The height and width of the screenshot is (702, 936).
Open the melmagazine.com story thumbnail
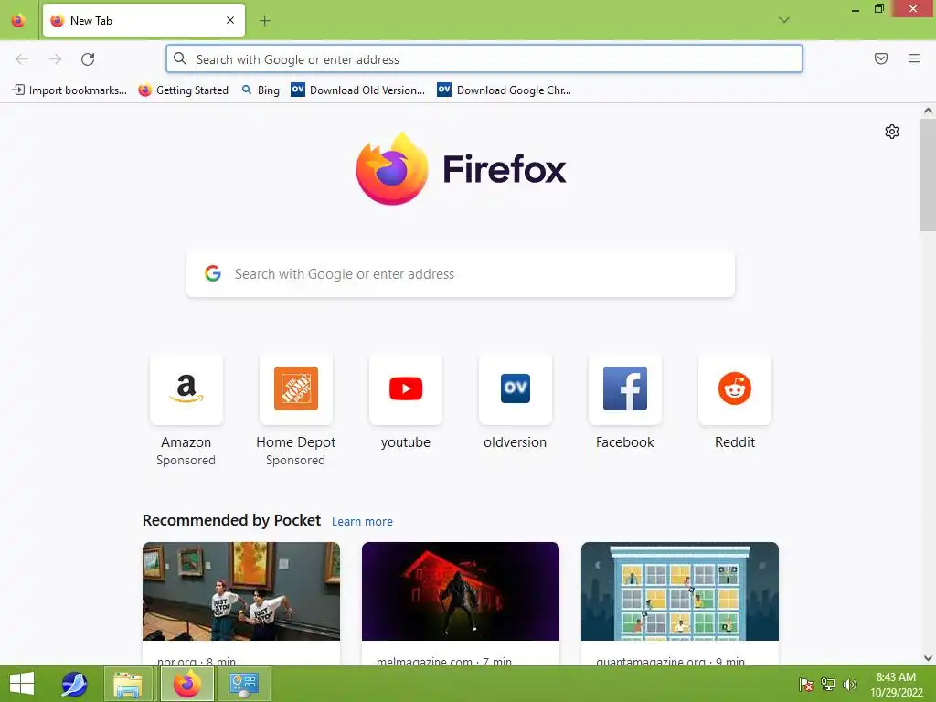point(461,591)
